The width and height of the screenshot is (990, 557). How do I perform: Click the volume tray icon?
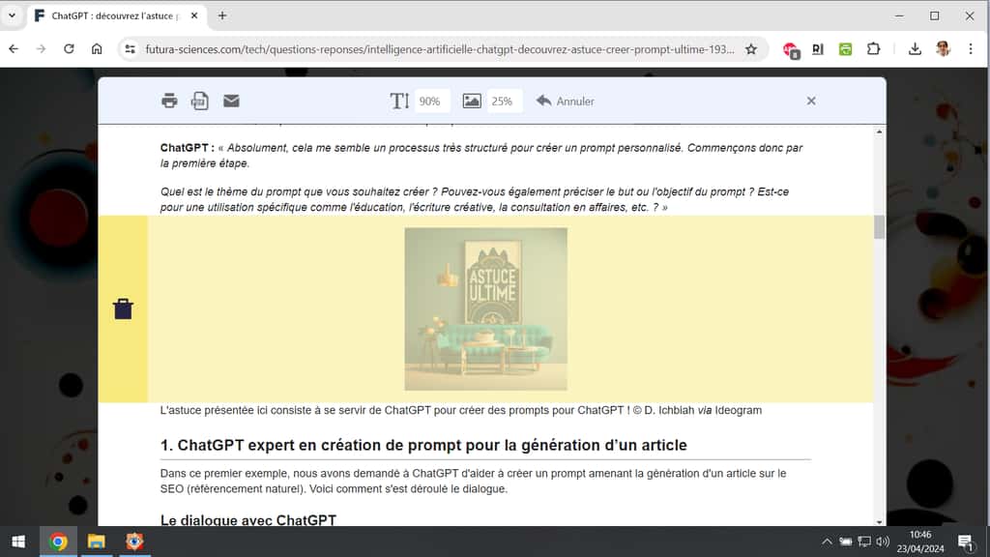click(x=883, y=542)
